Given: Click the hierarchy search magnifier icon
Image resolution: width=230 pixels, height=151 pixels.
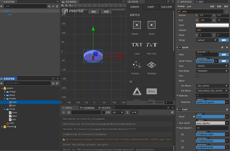Looking at the screenshot, I should click(49, 6).
